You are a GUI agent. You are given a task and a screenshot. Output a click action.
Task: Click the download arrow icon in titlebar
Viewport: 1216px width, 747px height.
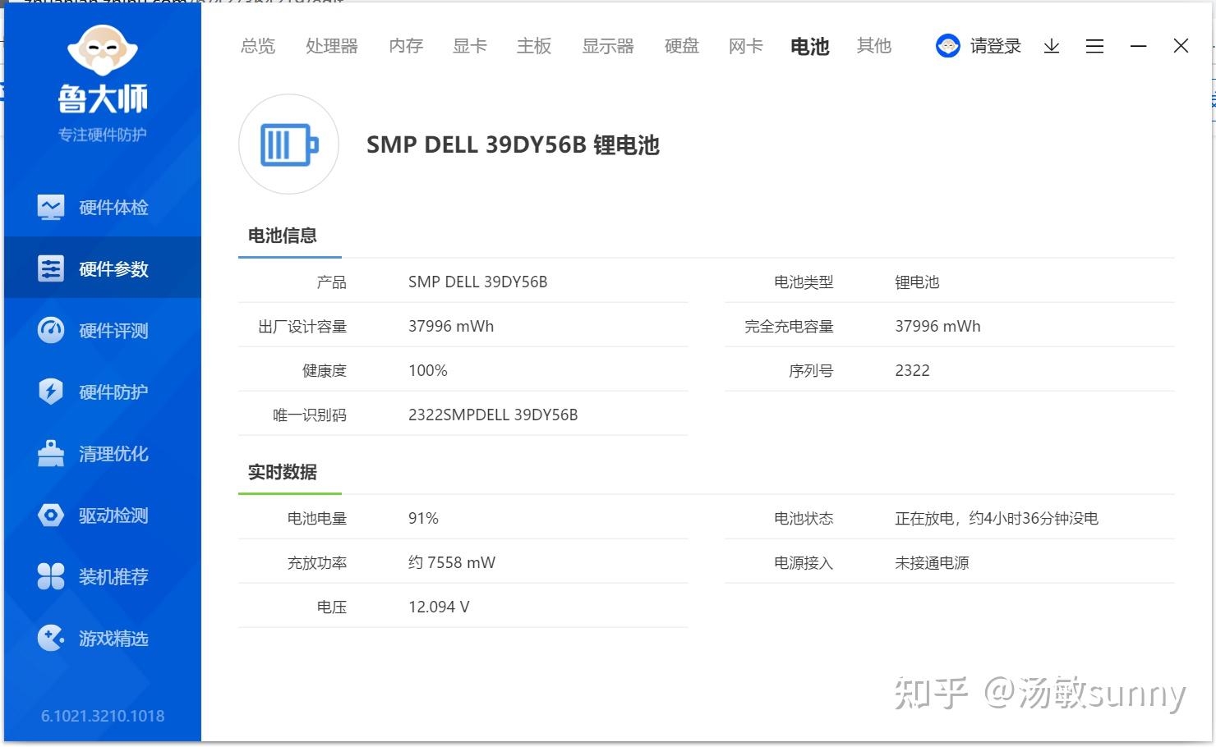(1052, 46)
